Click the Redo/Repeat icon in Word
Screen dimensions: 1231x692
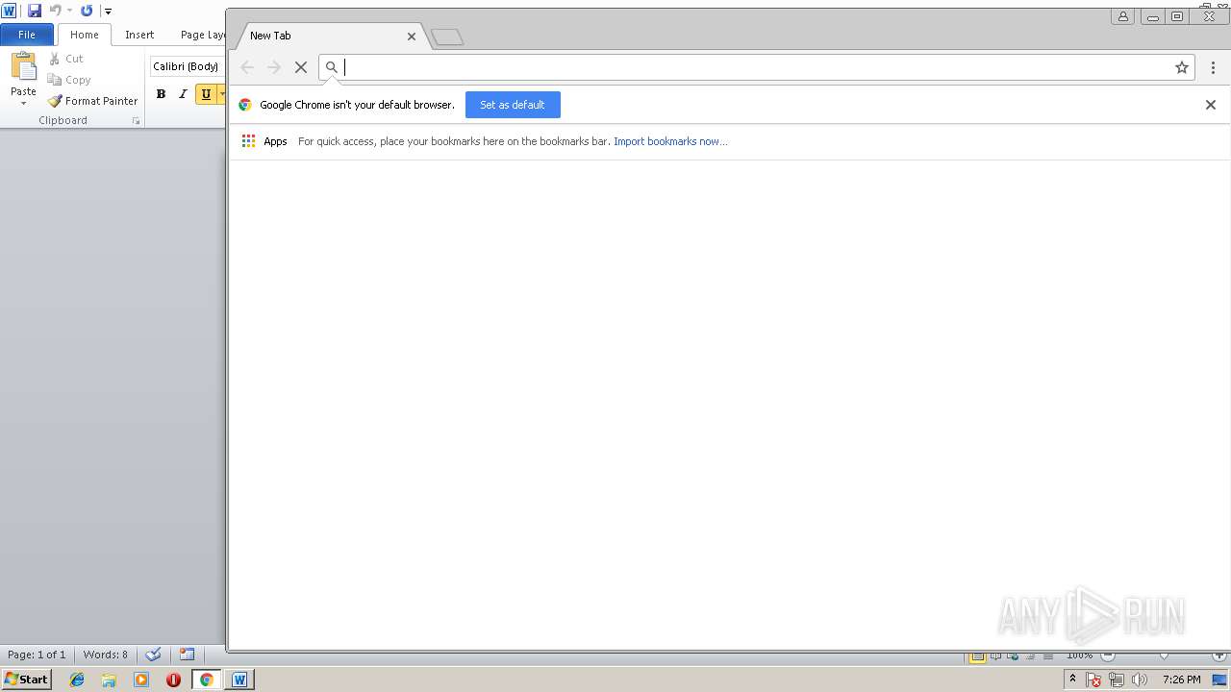pos(87,11)
